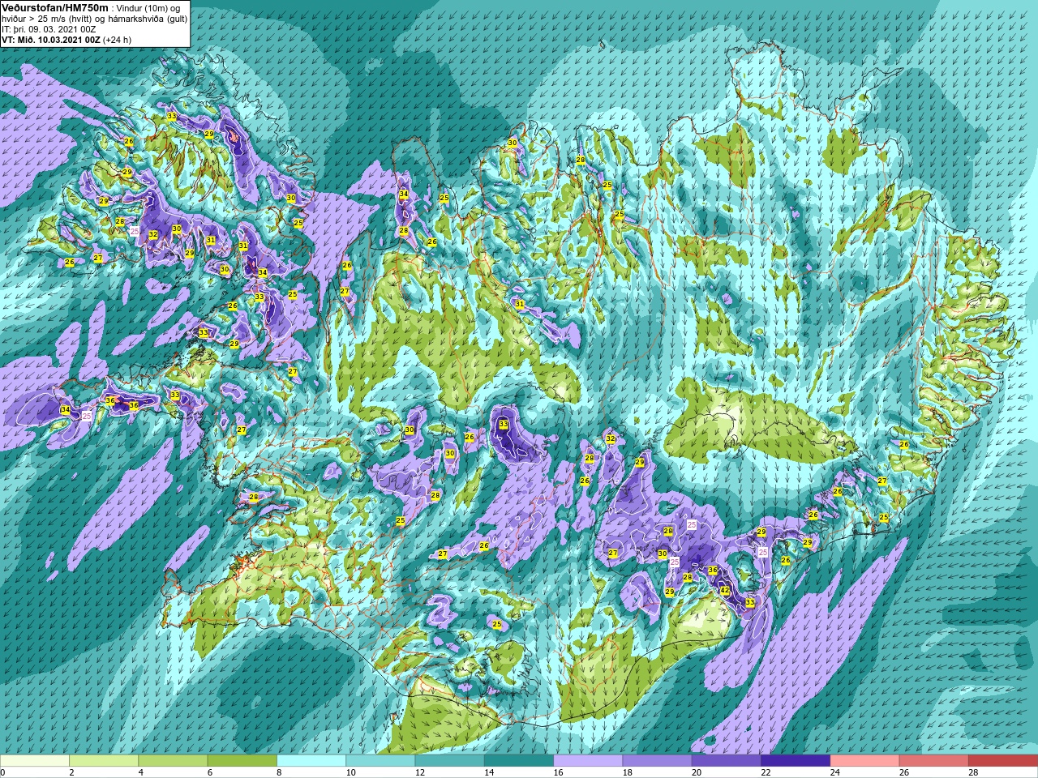1038x778 pixels.
Task: Click the 22–24 m/s dark indigo legend swatch
Action: click(x=796, y=761)
